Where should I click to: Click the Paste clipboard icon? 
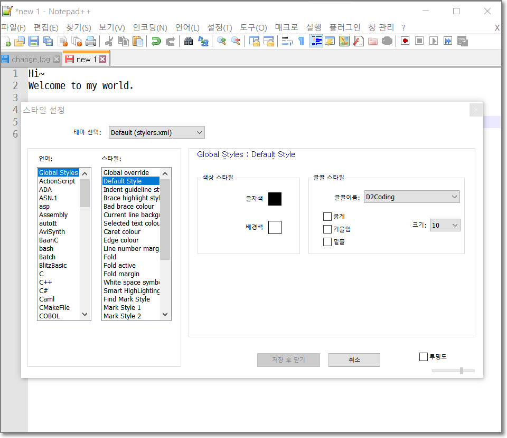(x=138, y=41)
